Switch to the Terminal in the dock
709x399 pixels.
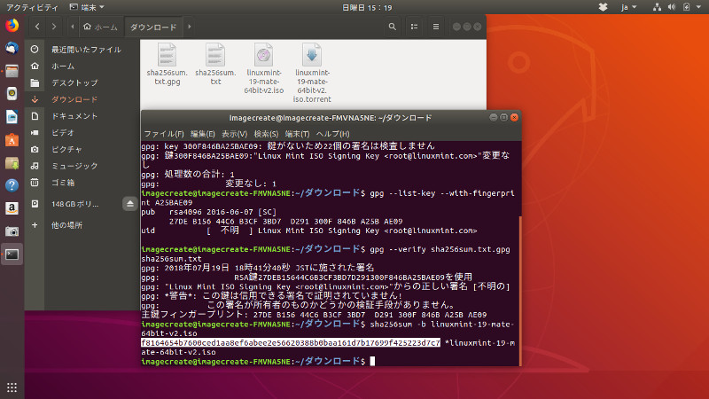(12, 254)
